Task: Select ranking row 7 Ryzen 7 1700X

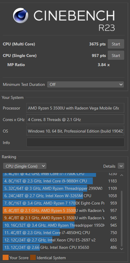Action: [x=60, y=203]
